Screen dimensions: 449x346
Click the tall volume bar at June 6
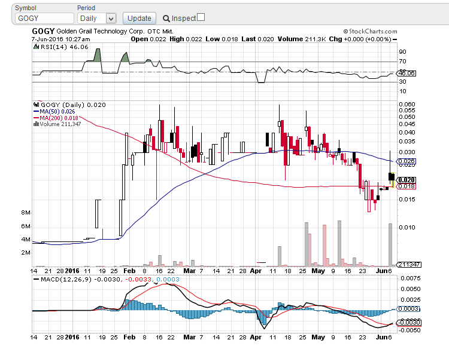(x=390, y=245)
